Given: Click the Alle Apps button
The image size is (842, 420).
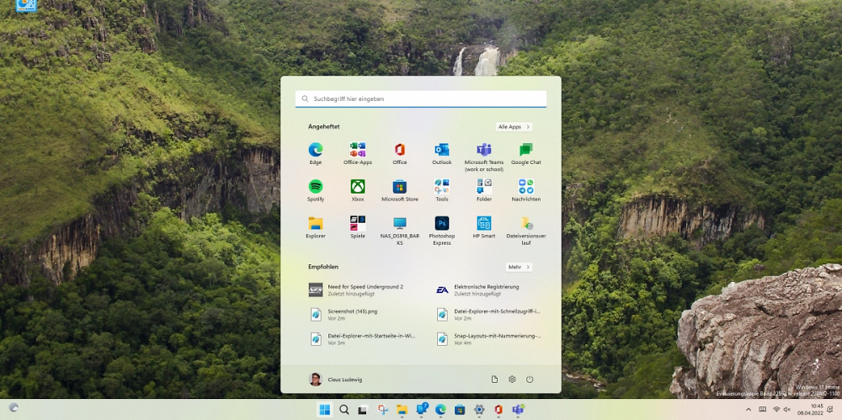Looking at the screenshot, I should [x=514, y=127].
